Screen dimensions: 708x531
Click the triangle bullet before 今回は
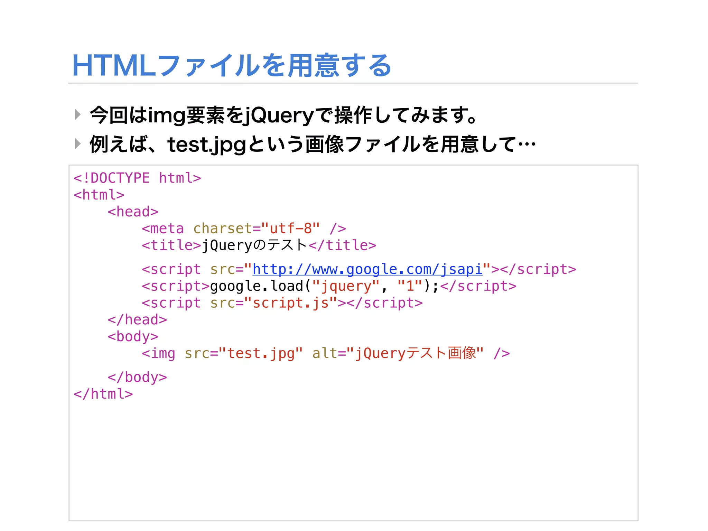(78, 114)
